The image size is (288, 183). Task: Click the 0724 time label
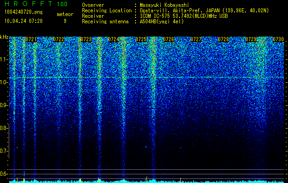coord(114,39)
